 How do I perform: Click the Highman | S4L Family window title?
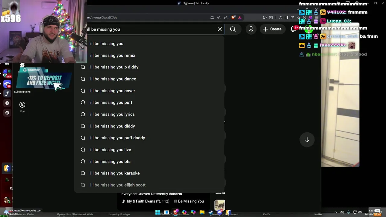tap(196, 3)
